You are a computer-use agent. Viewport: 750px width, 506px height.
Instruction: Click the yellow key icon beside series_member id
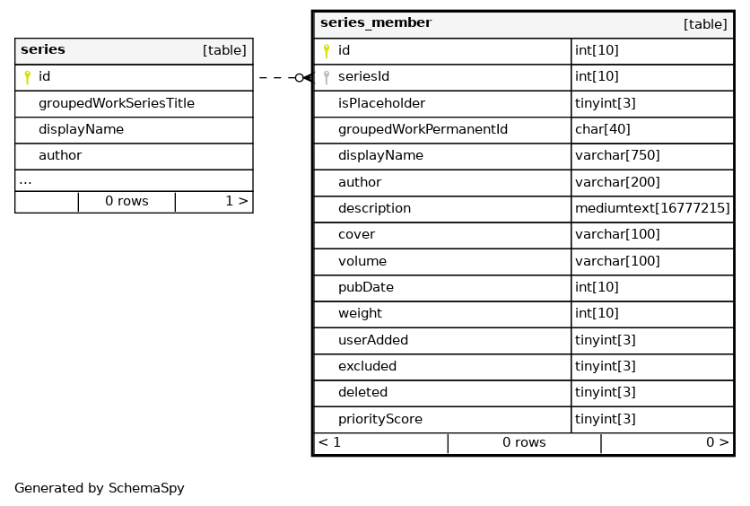[327, 51]
